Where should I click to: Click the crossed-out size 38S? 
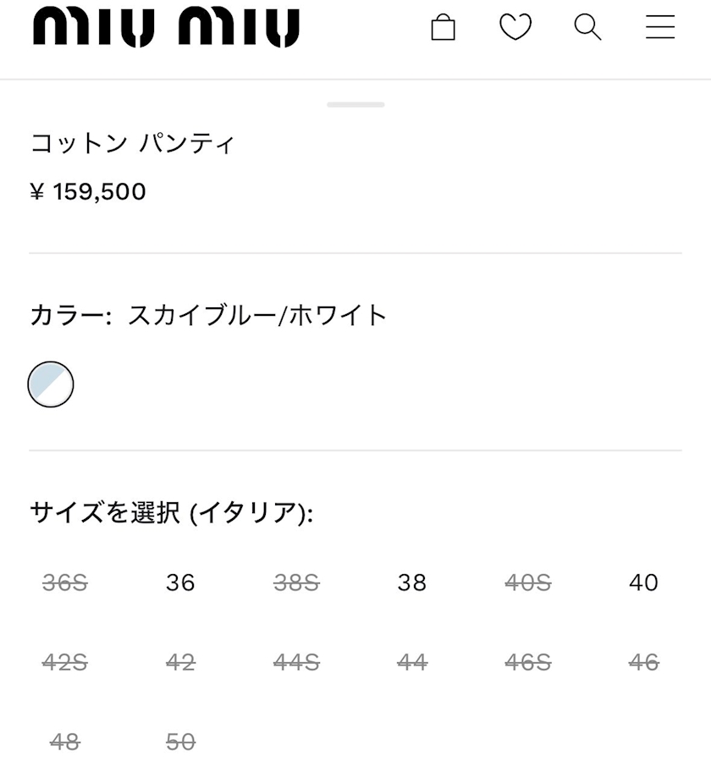[x=296, y=583]
